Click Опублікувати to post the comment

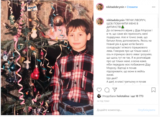[x=146, y=110]
